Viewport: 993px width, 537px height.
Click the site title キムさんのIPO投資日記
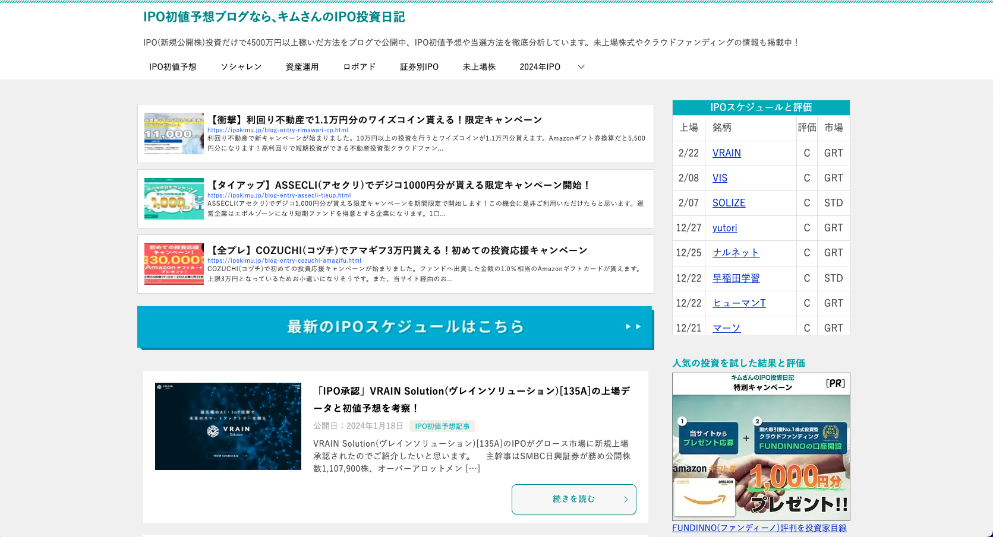click(274, 17)
